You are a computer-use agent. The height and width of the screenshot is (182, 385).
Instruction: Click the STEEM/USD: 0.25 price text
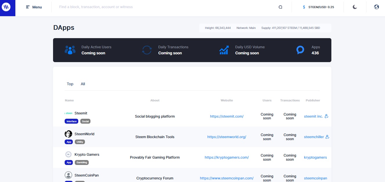321,7
